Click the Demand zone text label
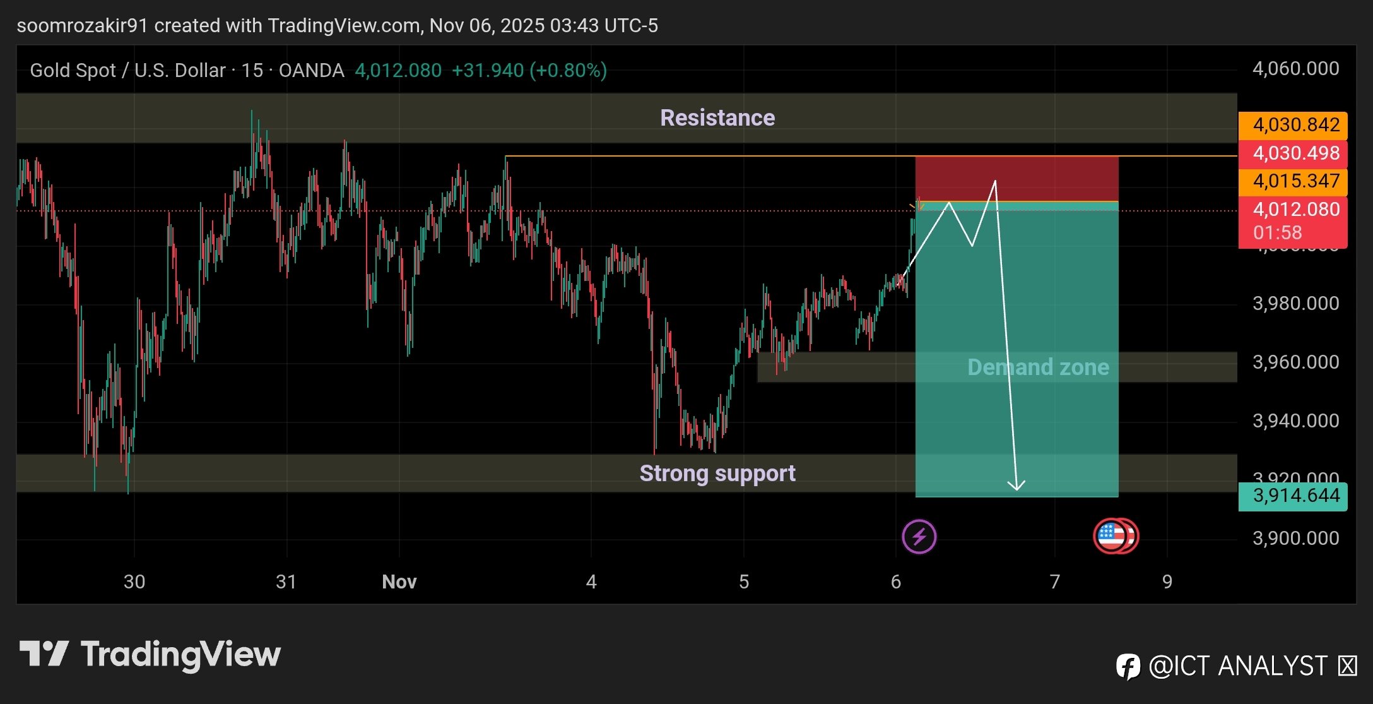 tap(1038, 367)
